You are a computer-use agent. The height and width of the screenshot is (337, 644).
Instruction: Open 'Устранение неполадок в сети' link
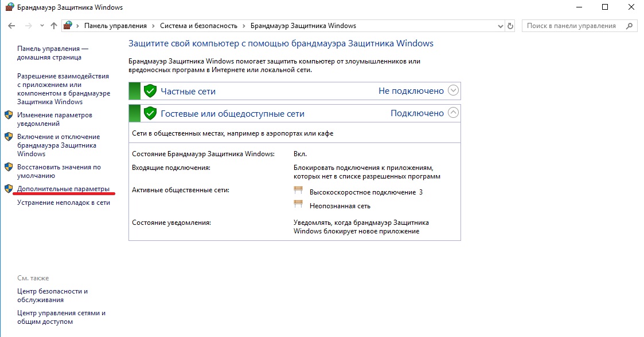(64, 203)
